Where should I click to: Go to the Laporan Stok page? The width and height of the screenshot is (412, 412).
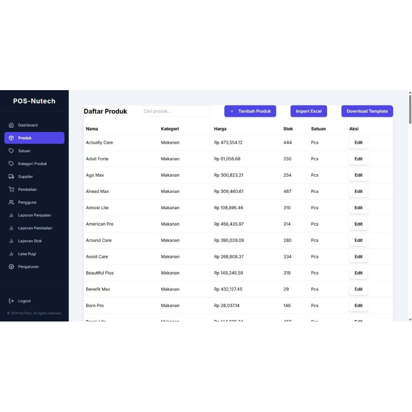click(30, 241)
